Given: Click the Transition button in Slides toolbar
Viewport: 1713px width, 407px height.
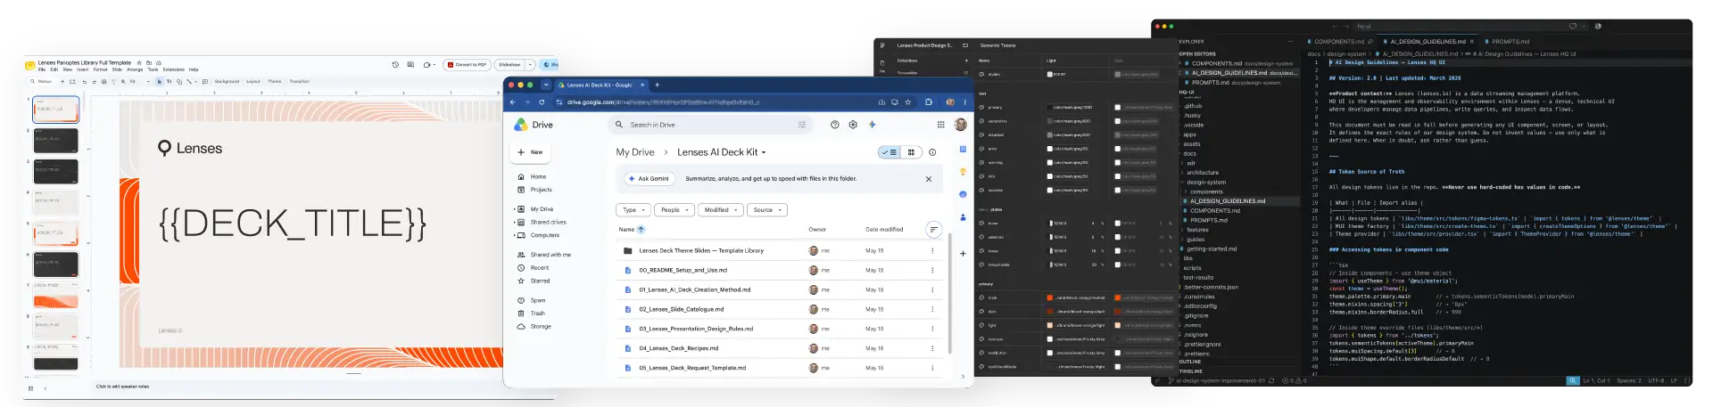Looking at the screenshot, I should pyautogui.click(x=300, y=81).
